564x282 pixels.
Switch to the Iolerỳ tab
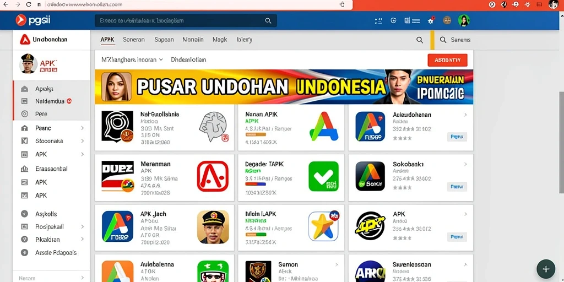pyautogui.click(x=245, y=40)
